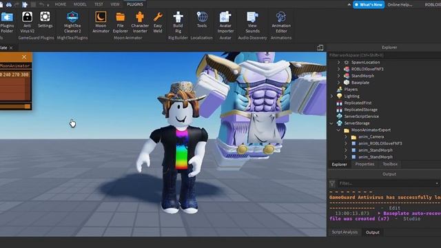
Task: Open GameGuard Settings plugin
Action: tap(45, 20)
